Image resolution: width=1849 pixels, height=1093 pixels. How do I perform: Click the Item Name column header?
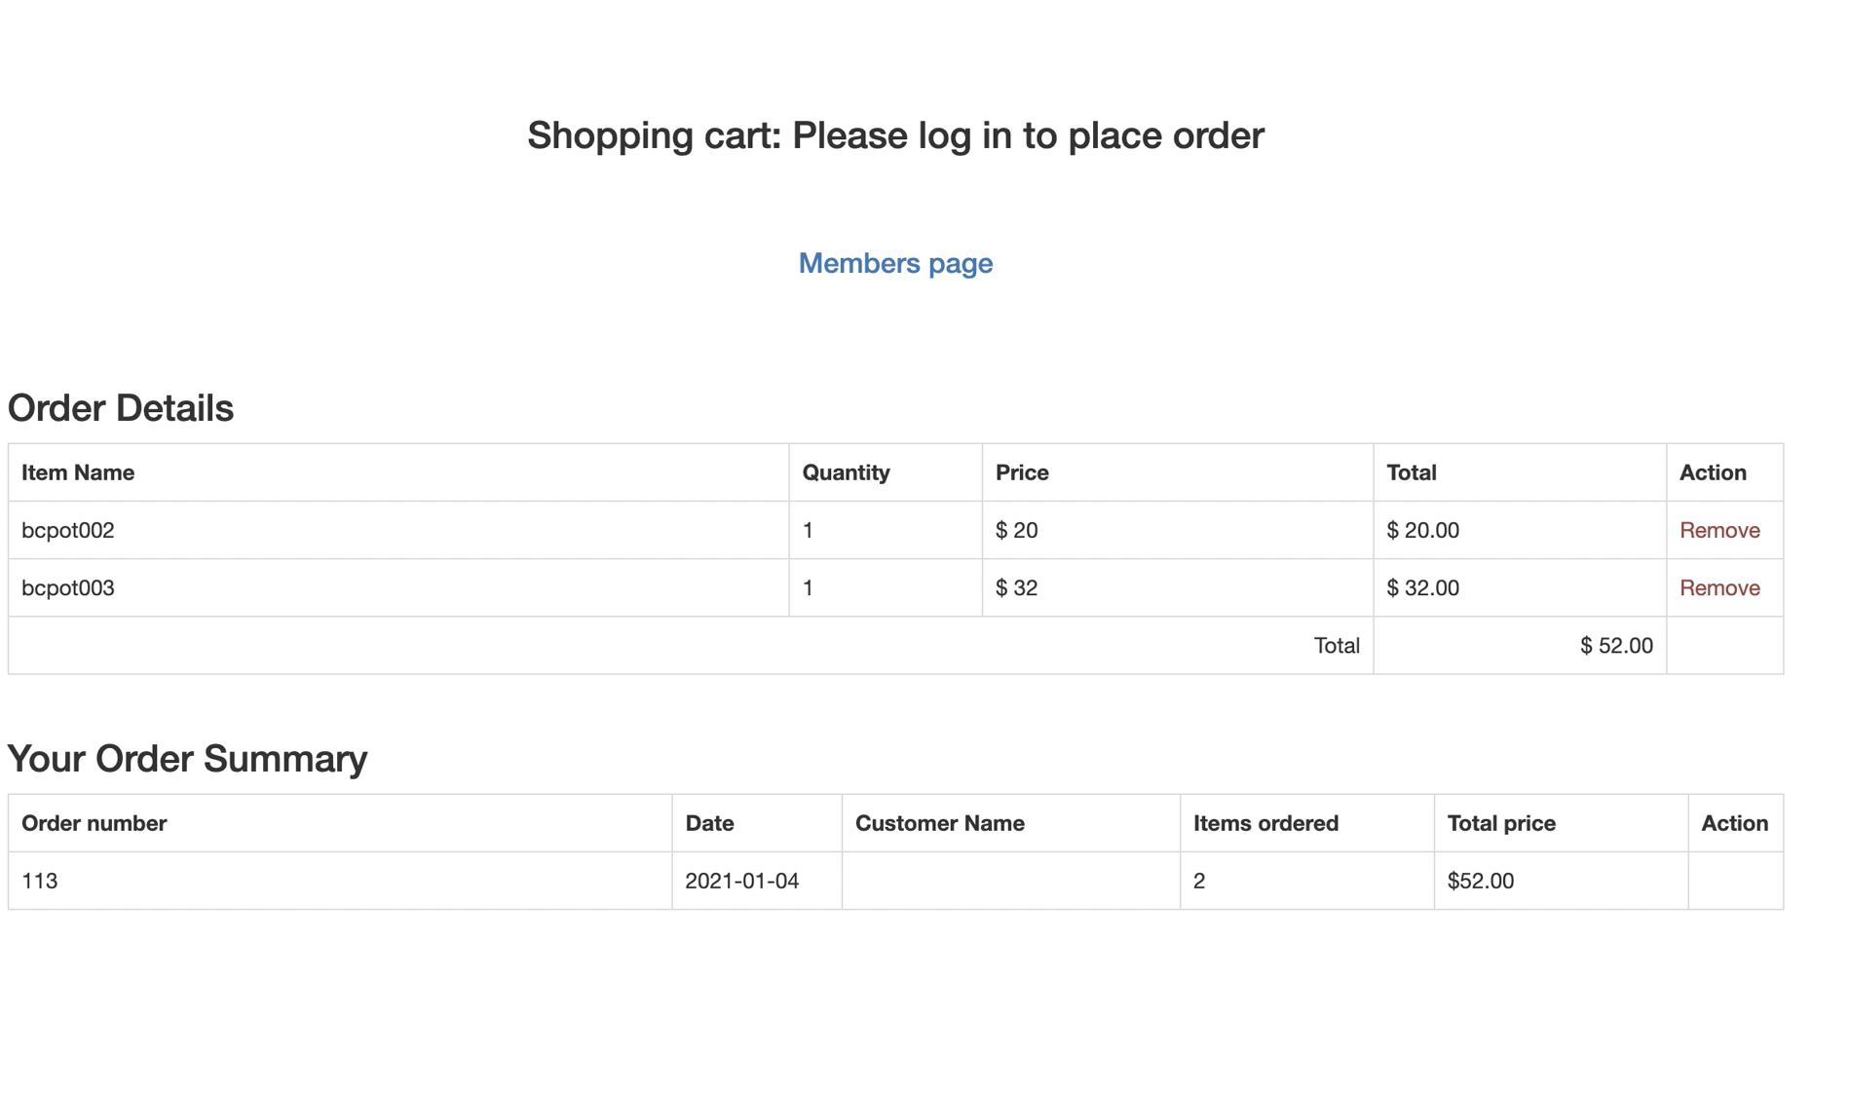[78, 472]
